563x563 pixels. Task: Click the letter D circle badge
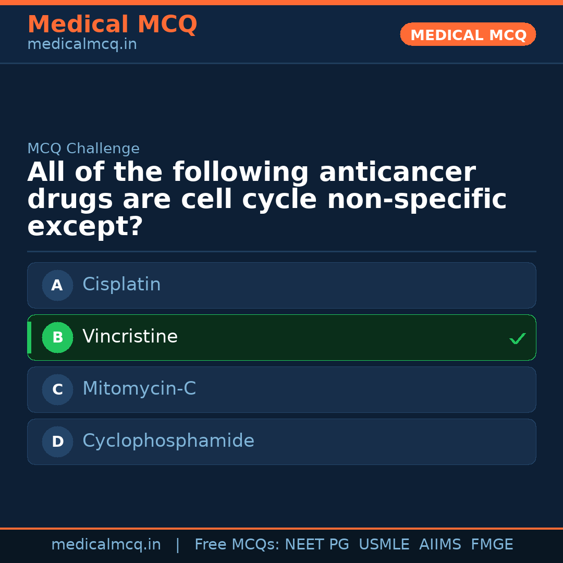[57, 442]
